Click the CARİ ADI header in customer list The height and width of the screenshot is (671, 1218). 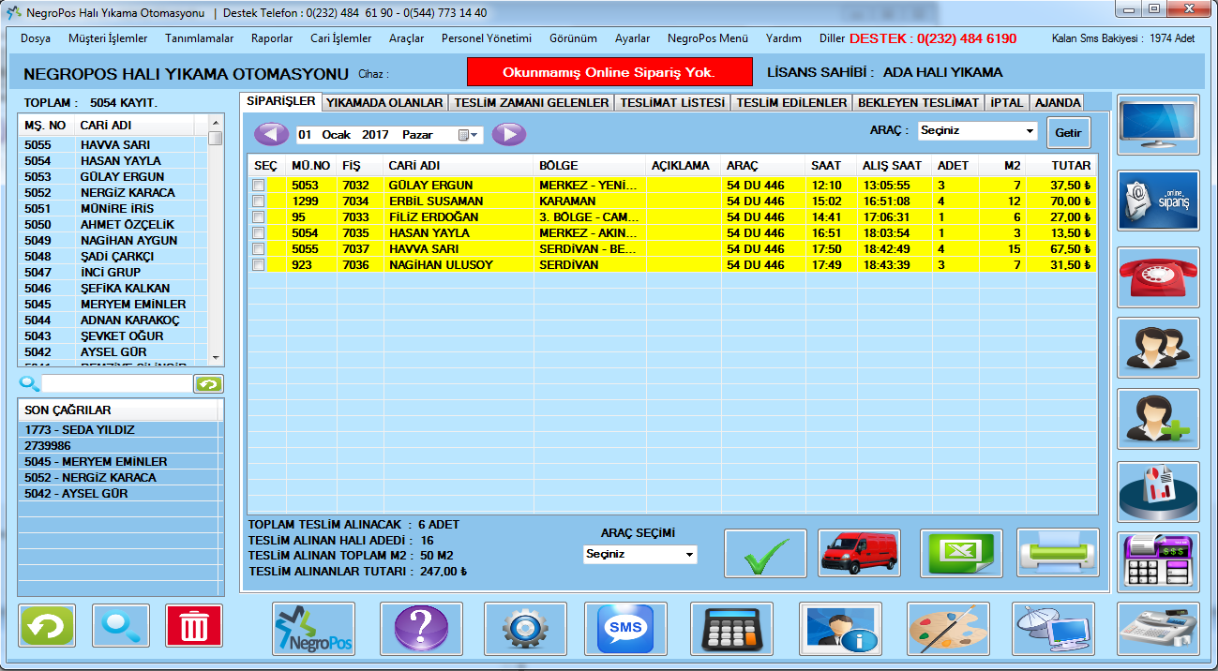tap(134, 125)
